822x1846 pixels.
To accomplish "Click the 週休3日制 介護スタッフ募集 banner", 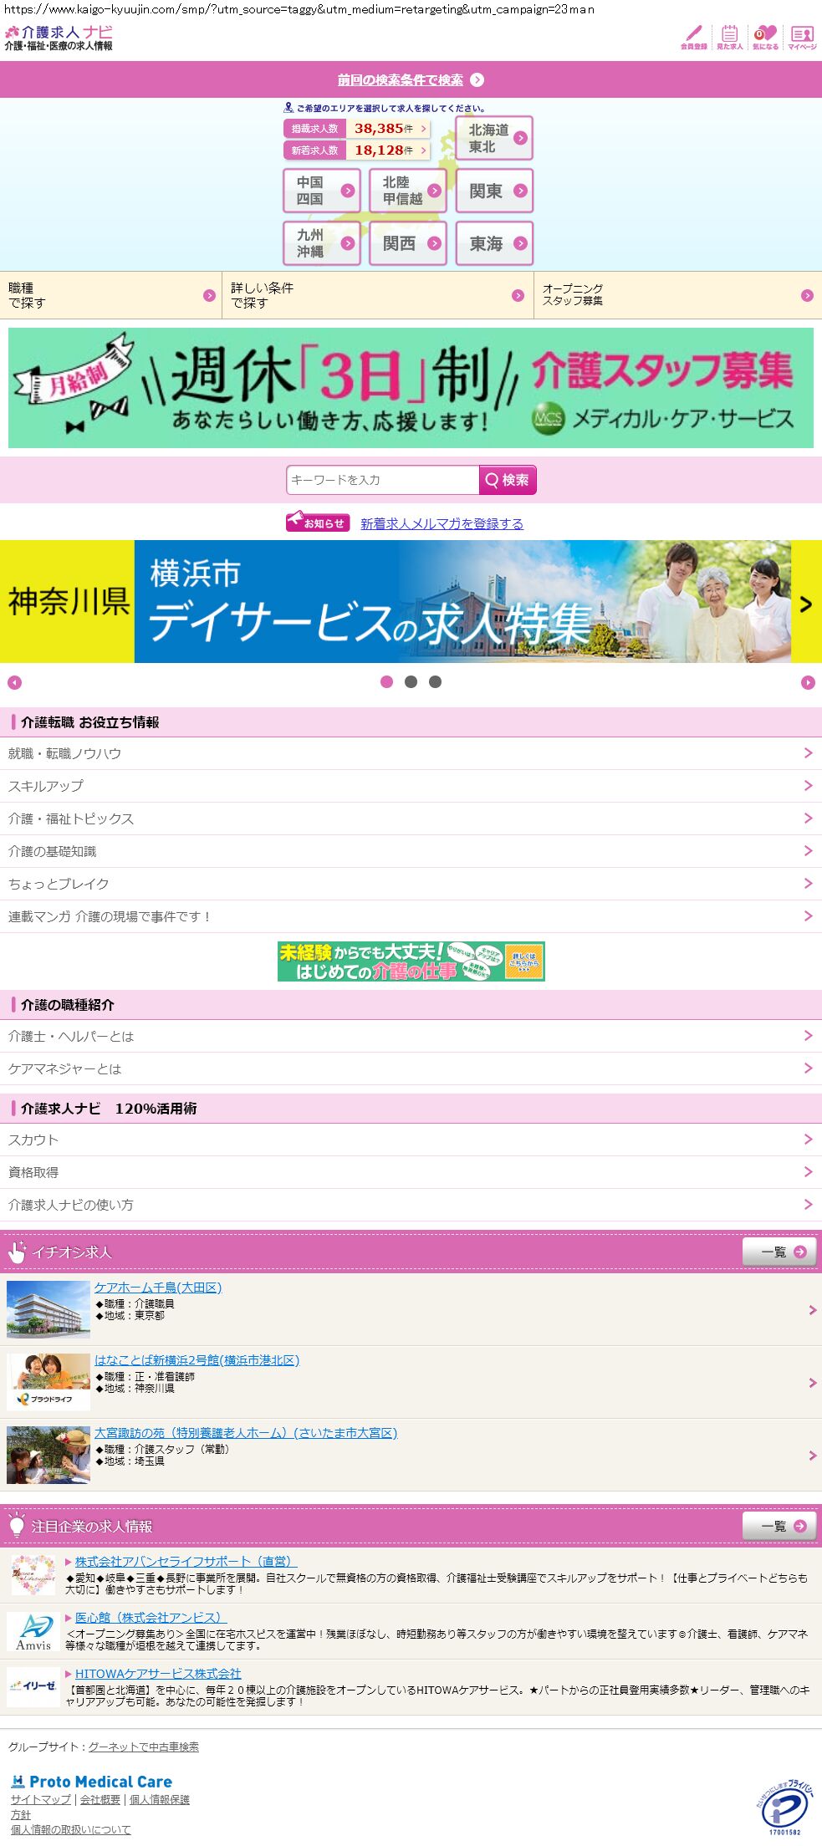I will 411,388.
